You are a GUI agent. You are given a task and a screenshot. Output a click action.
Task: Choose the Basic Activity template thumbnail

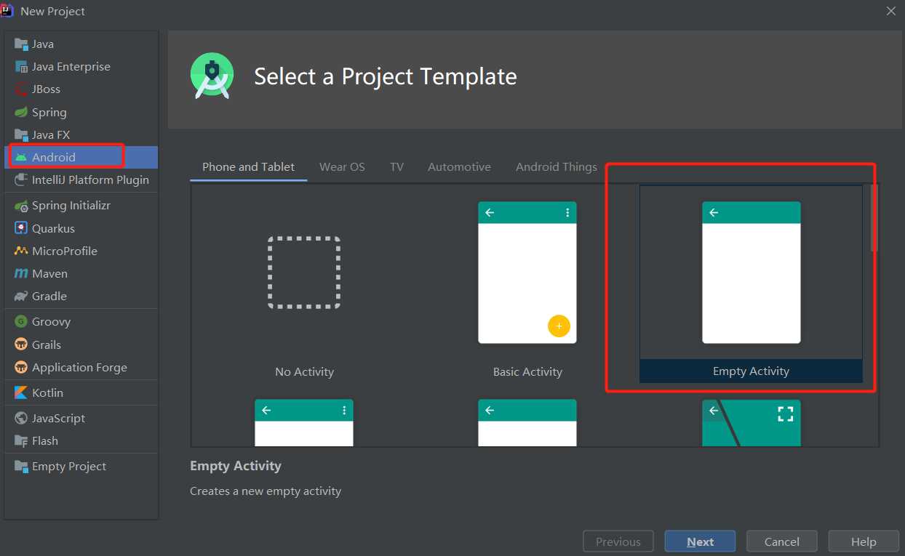(527, 273)
